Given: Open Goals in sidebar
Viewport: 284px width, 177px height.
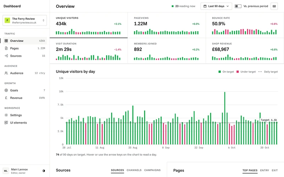Looking at the screenshot, I should click(x=24, y=90).
